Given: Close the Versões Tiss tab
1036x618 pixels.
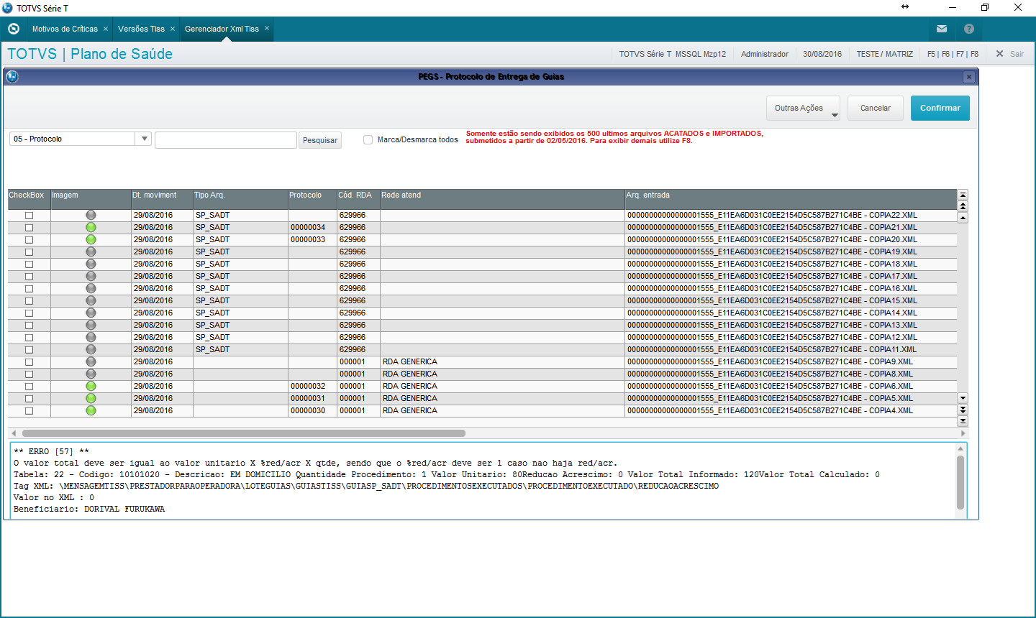Looking at the screenshot, I should [x=173, y=29].
